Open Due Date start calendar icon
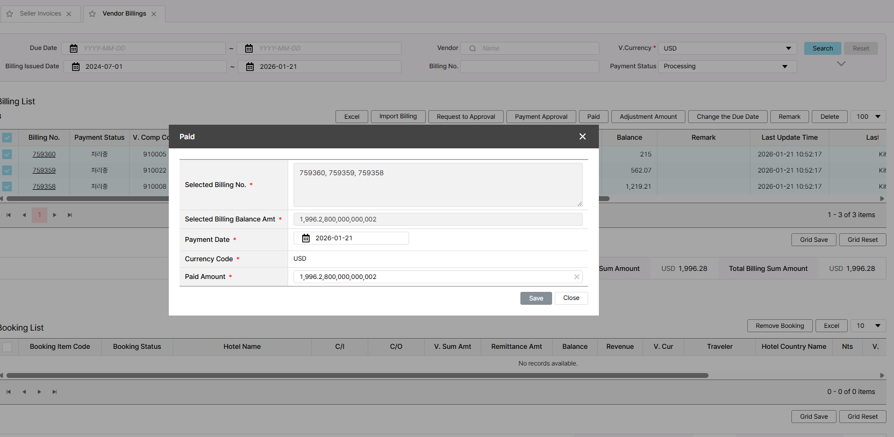894x437 pixels. coord(74,48)
